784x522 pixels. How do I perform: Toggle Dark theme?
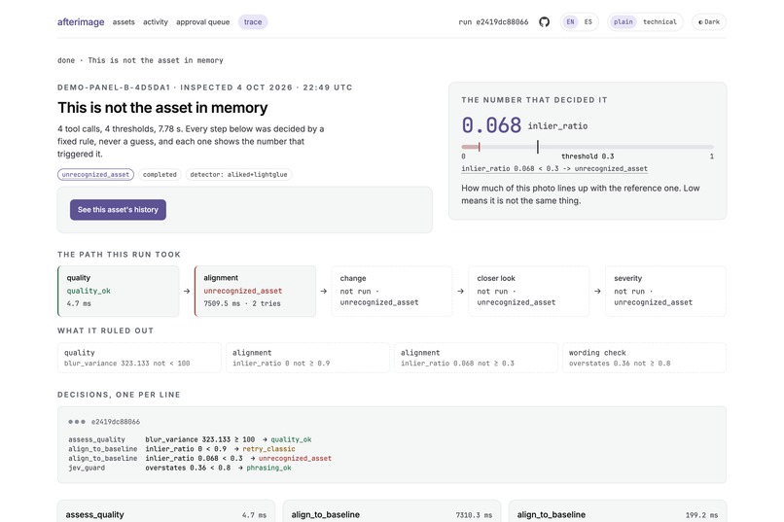709,22
